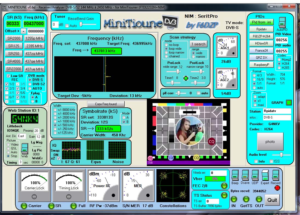Select AUTO DVB mode radio button
The height and width of the screenshot is (215, 300).
[x=30, y=88]
